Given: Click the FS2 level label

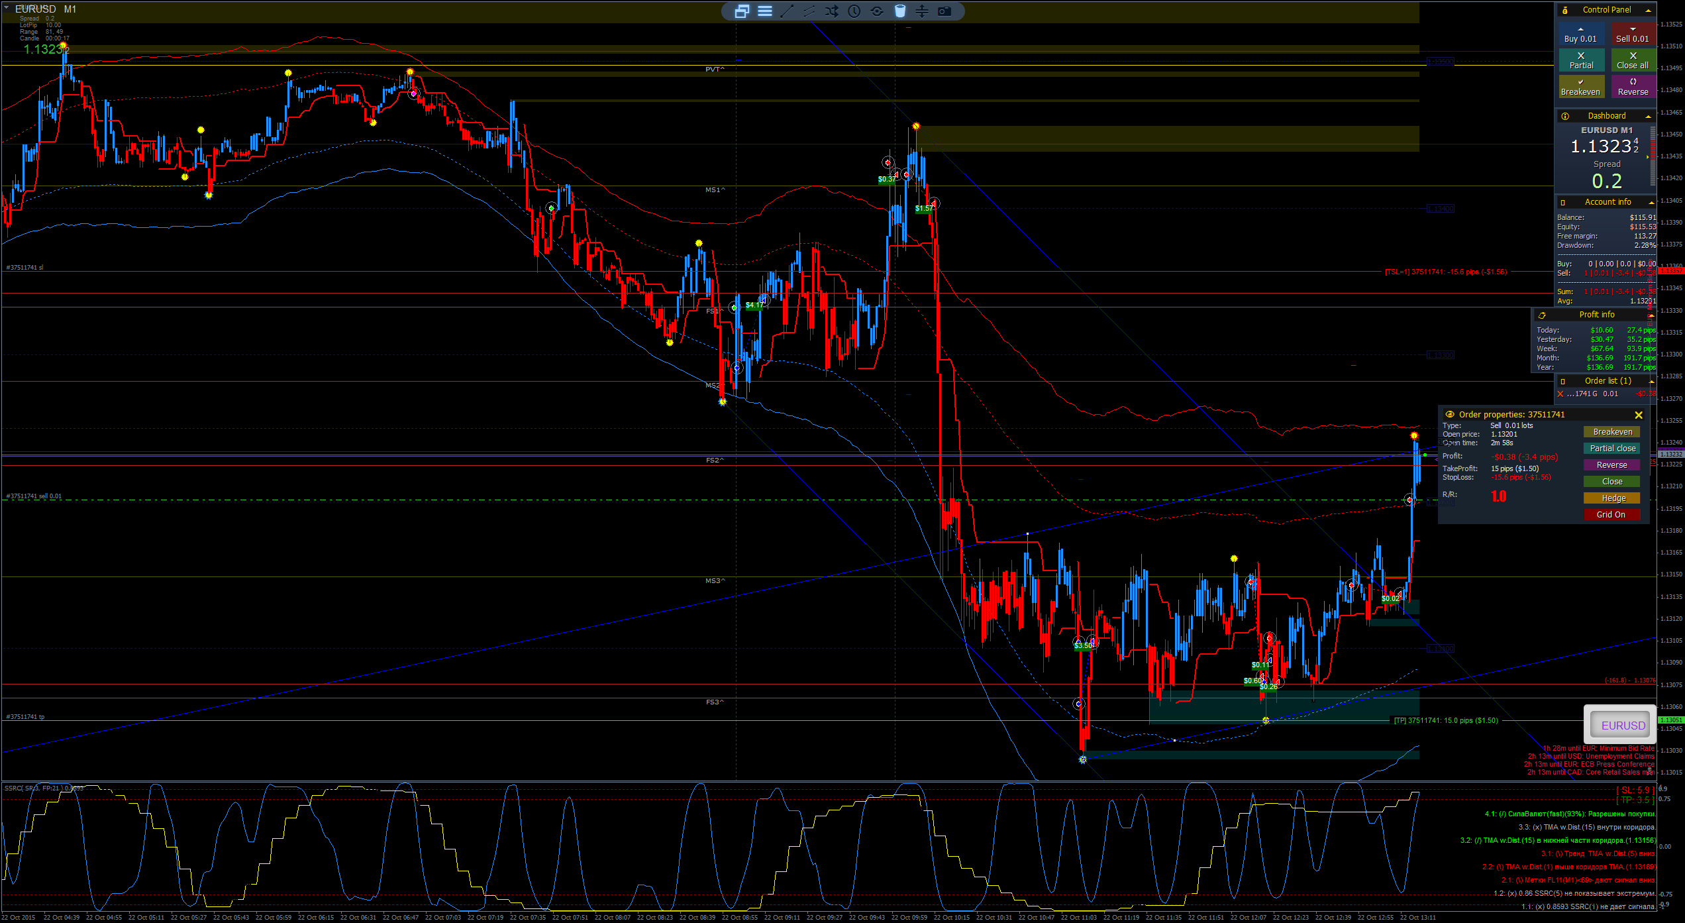Looking at the screenshot, I should 715,461.
